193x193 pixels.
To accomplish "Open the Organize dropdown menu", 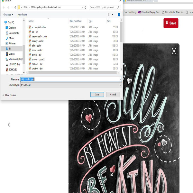I will [8, 15].
